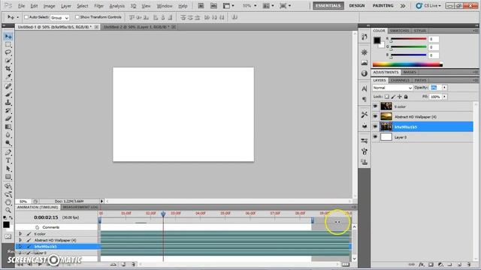Select the History Brush tool
Image resolution: width=481 pixels, height=270 pixels.
tap(8, 110)
